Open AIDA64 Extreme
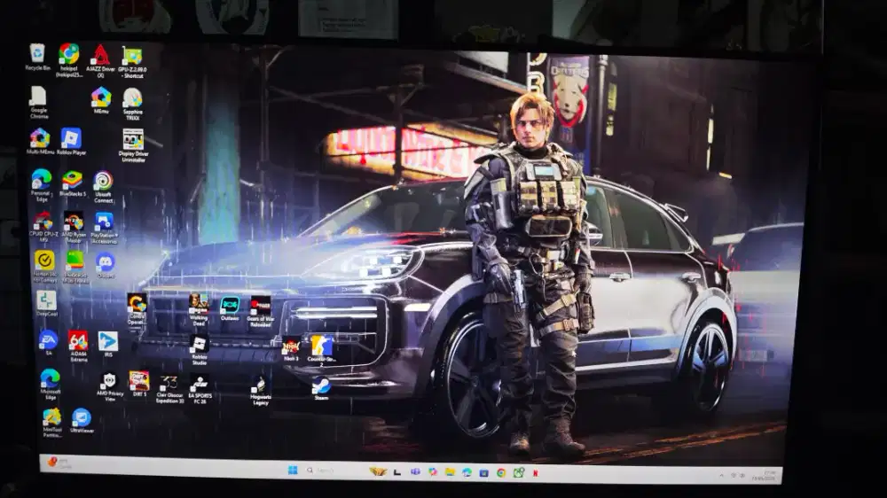Image resolution: width=887 pixels, height=498 pixels. tap(79, 346)
